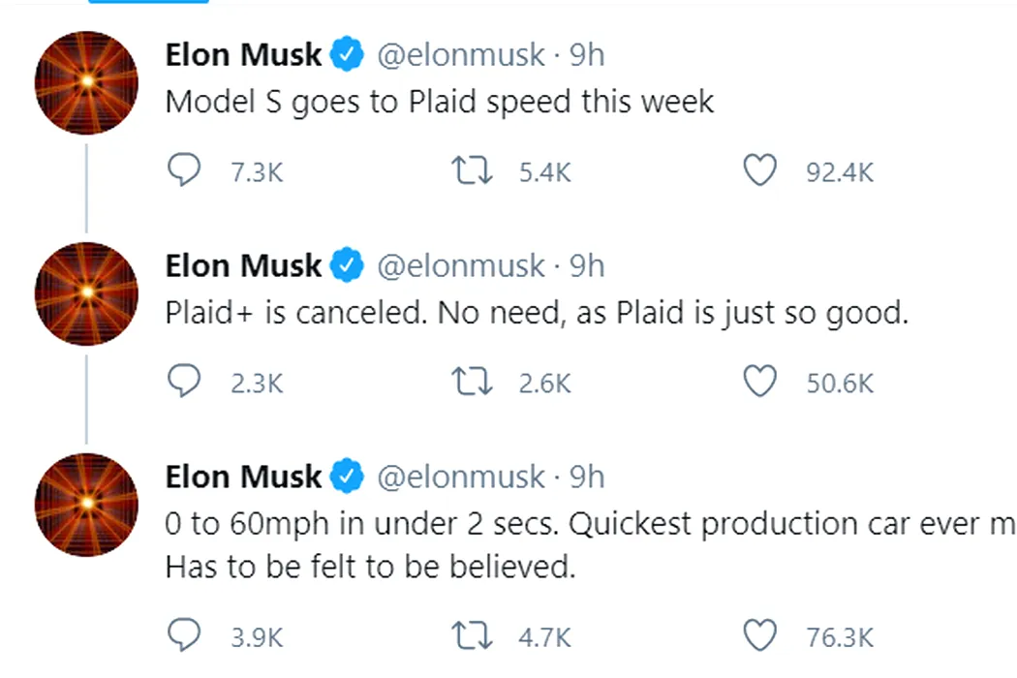This screenshot has height=678, width=1017.
Task: Reply to the Plaid+ is canceled tweet
Action: 184,381
